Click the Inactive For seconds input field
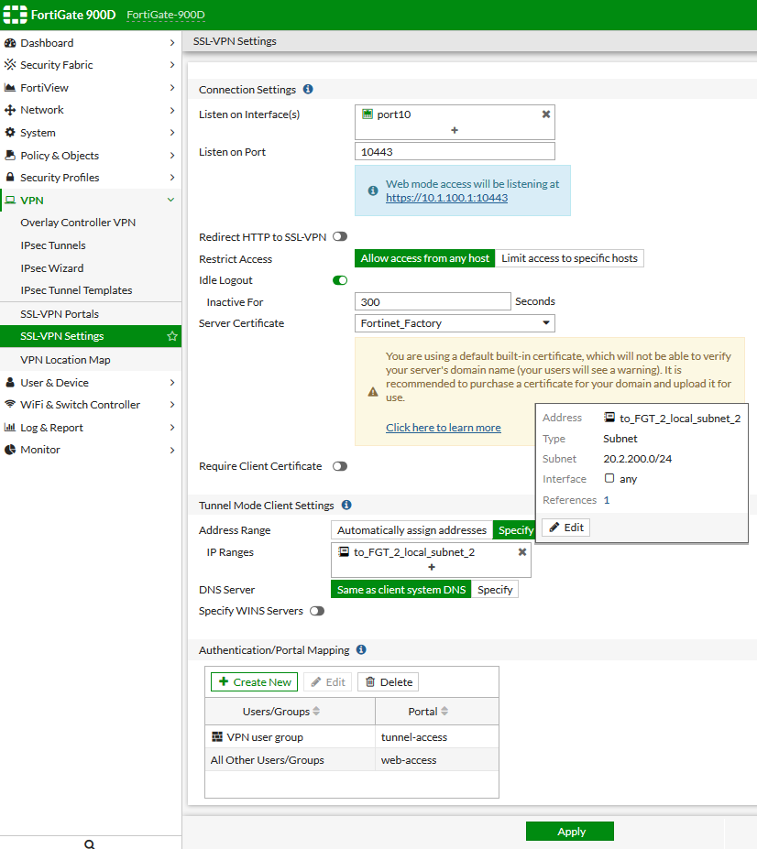 [432, 301]
